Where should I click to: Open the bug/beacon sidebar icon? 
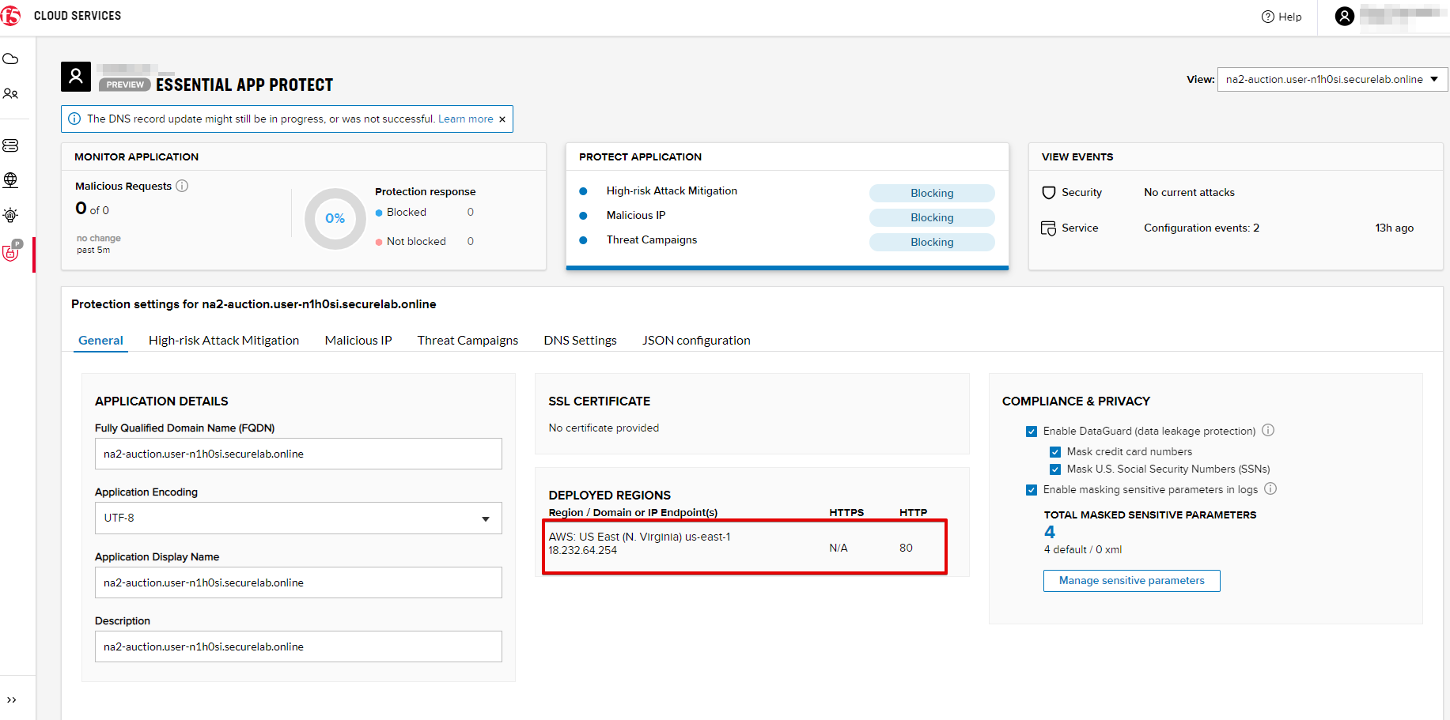coord(10,215)
